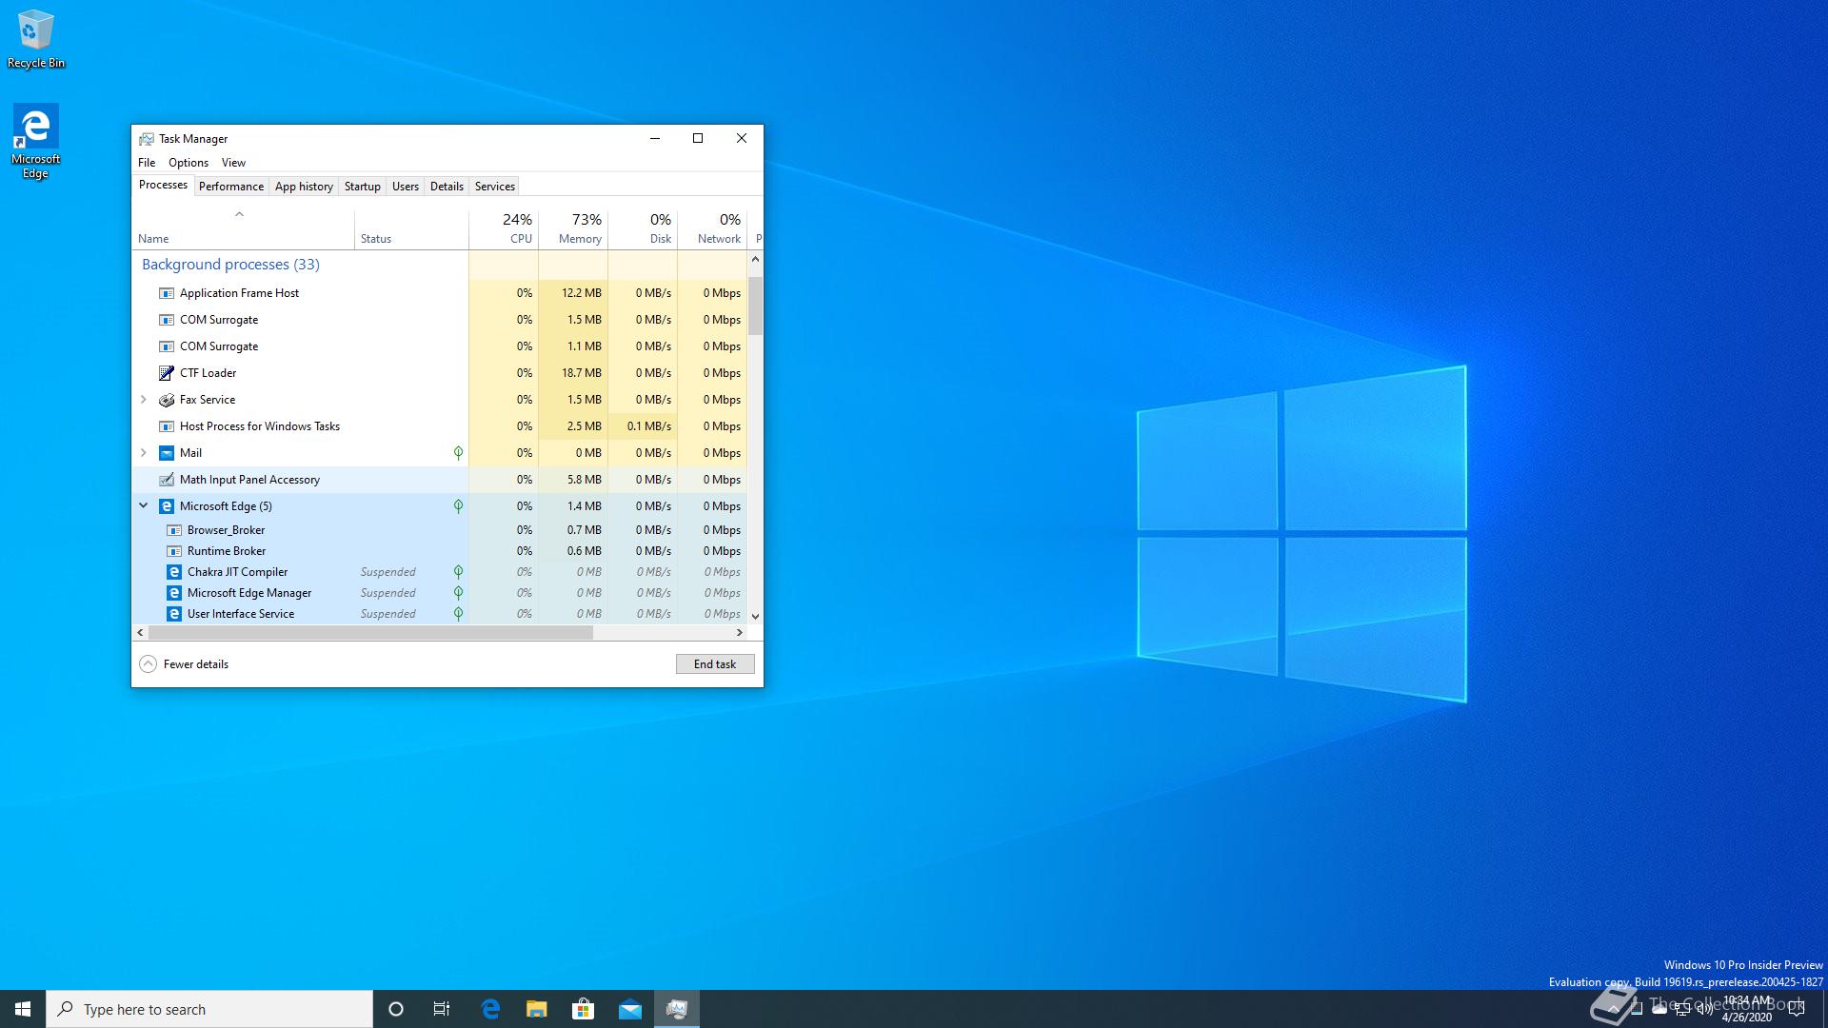This screenshot has width=1828, height=1028.
Task: Click the Runtime Broker process icon
Action: 174,551
